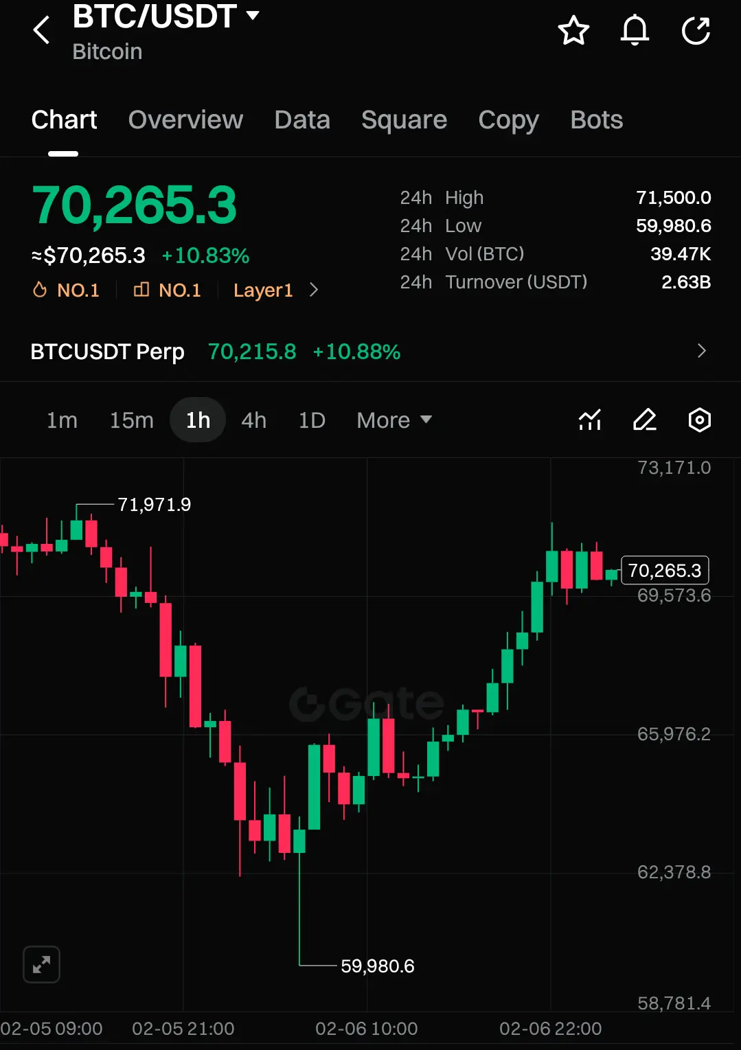Image resolution: width=741 pixels, height=1050 pixels.
Task: Tap the flame NO.1 hot ranking badge
Action: point(66,290)
